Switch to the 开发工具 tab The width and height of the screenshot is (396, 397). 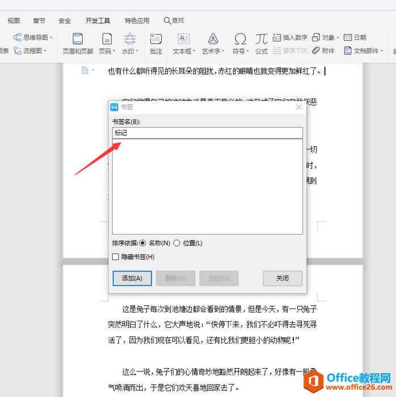98,20
